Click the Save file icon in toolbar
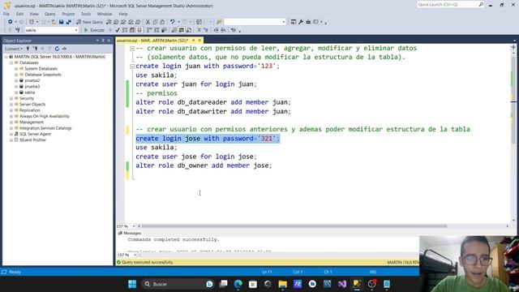This screenshot has height=292, width=519. click(x=62, y=22)
